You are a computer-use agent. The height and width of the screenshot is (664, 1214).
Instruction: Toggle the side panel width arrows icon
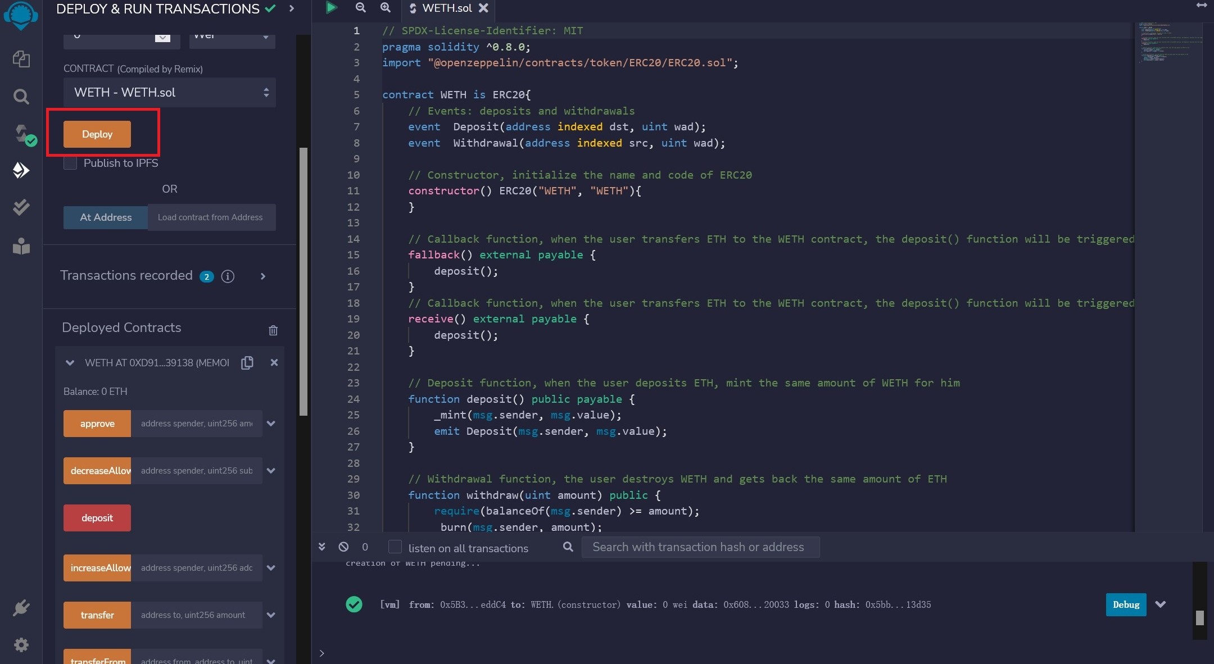pos(1202,5)
